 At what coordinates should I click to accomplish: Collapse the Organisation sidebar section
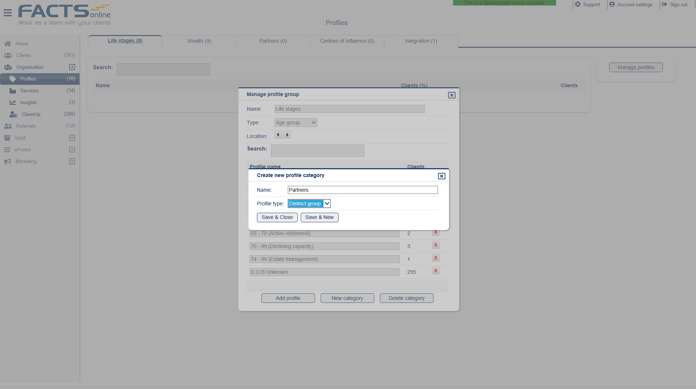pyautogui.click(x=72, y=67)
